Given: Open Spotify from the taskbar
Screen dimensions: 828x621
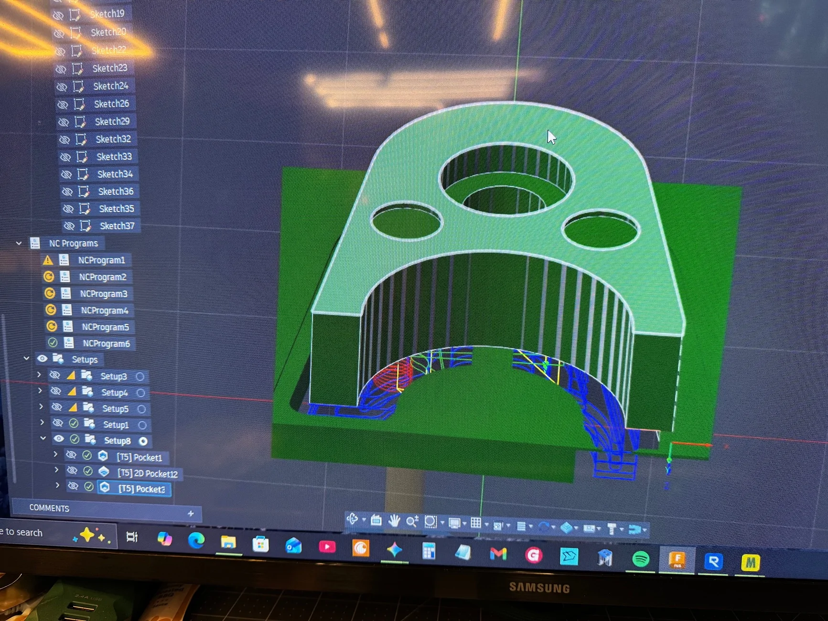Looking at the screenshot, I should [x=640, y=558].
